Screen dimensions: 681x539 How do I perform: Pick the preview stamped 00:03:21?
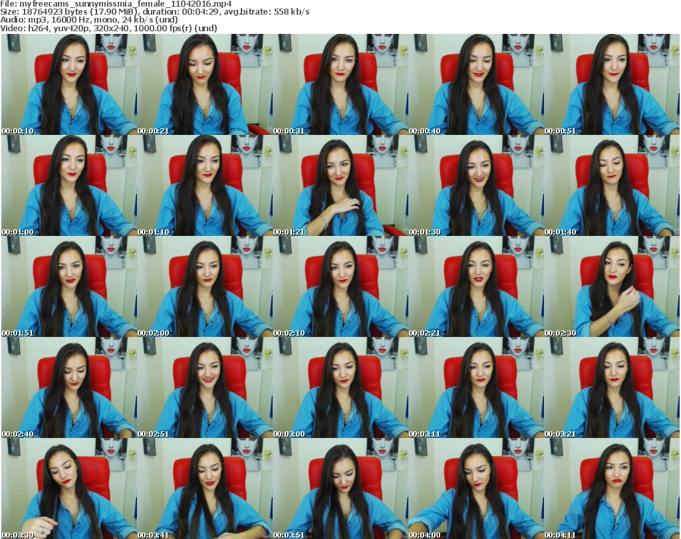point(612,387)
